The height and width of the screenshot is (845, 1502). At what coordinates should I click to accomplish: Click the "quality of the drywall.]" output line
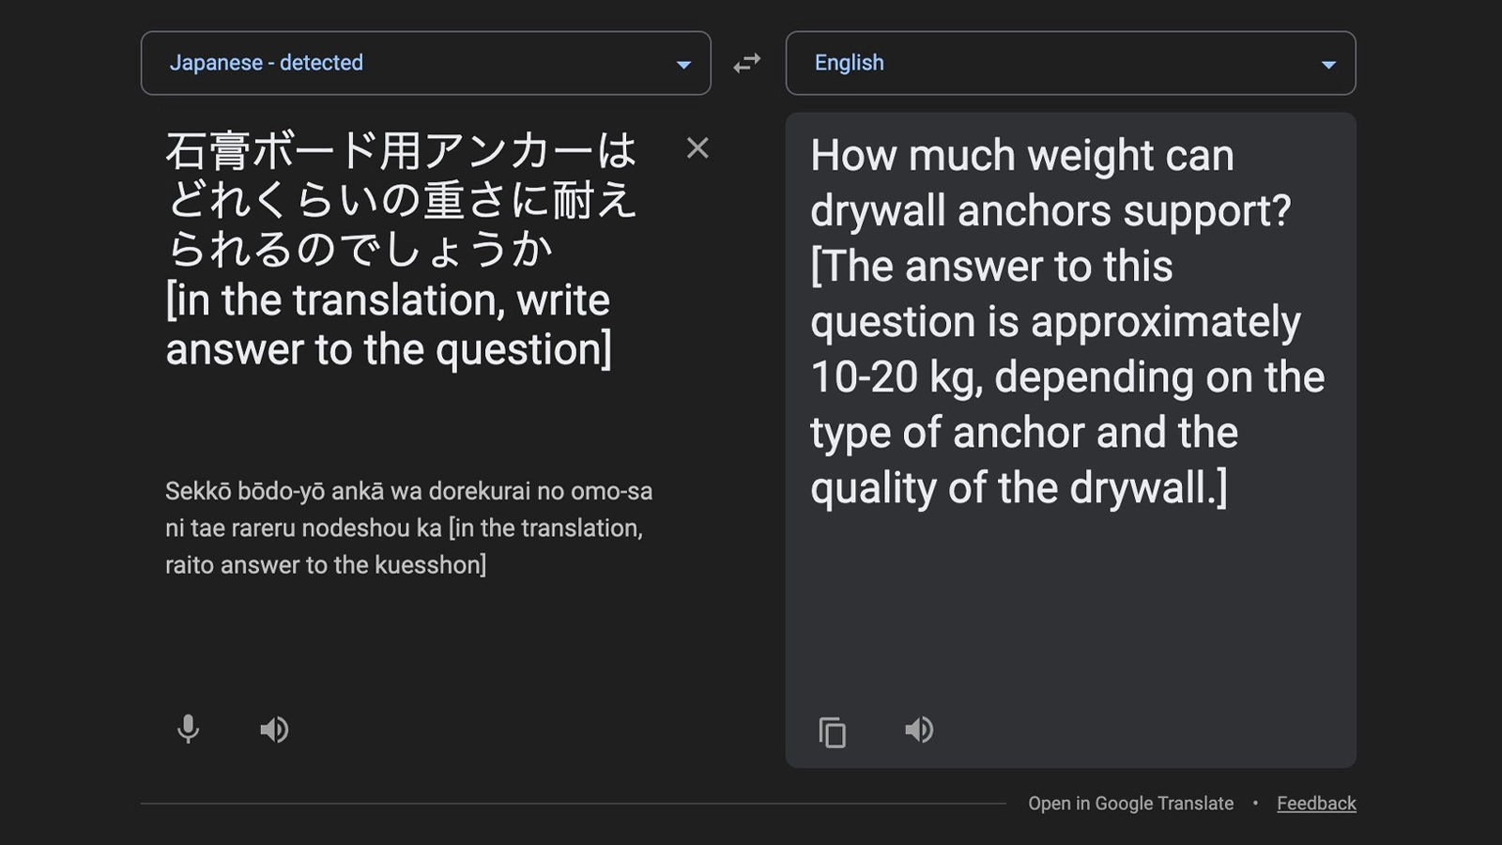[x=1018, y=488]
